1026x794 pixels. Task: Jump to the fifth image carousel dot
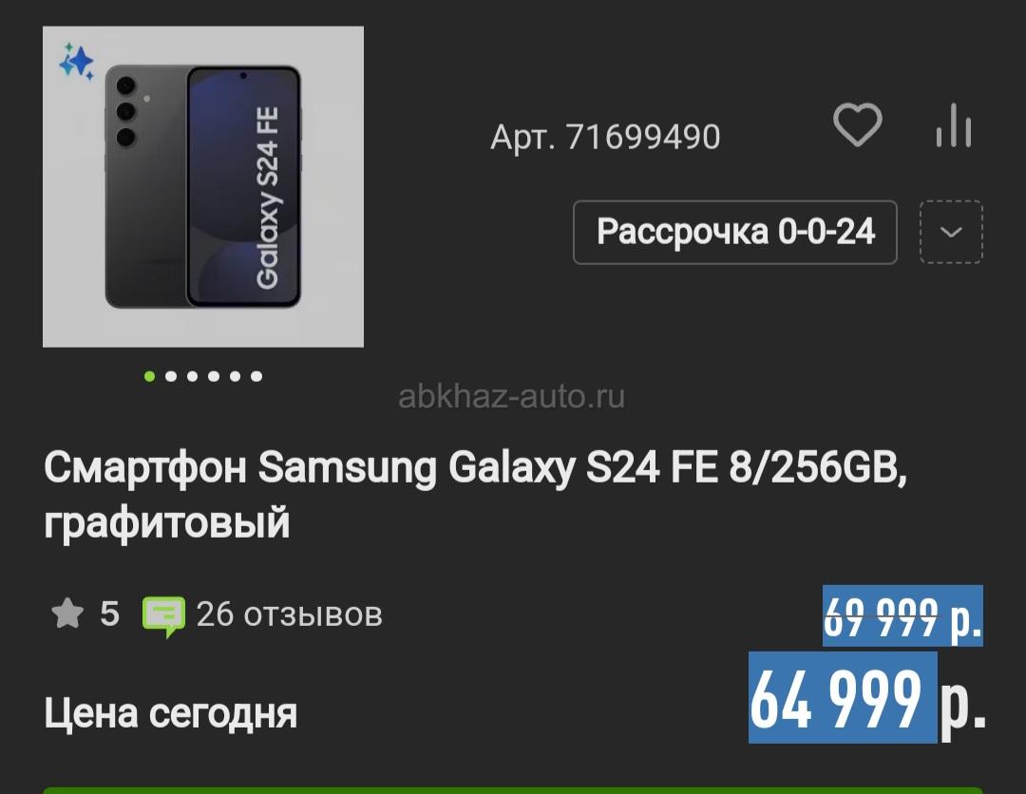236,376
